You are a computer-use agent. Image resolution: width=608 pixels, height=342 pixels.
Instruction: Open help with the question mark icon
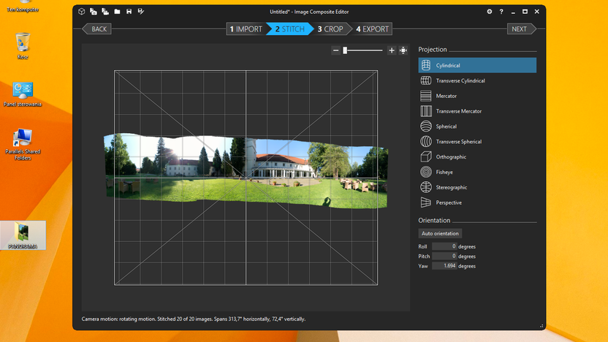[x=501, y=12]
